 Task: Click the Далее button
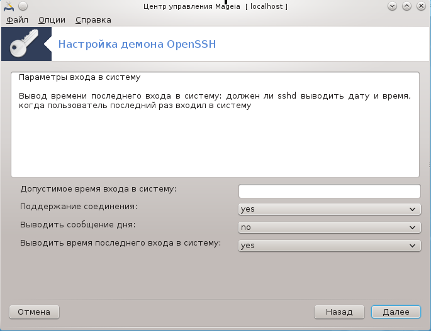[x=396, y=312]
